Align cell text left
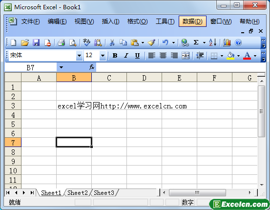Image resolution: width=270 pixels, height=210 pixels. point(152,56)
